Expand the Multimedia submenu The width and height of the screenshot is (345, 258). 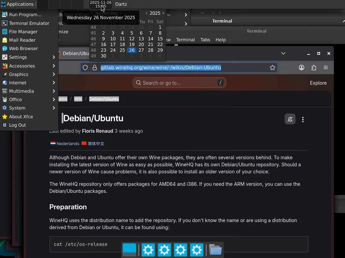pyautogui.click(x=29, y=91)
